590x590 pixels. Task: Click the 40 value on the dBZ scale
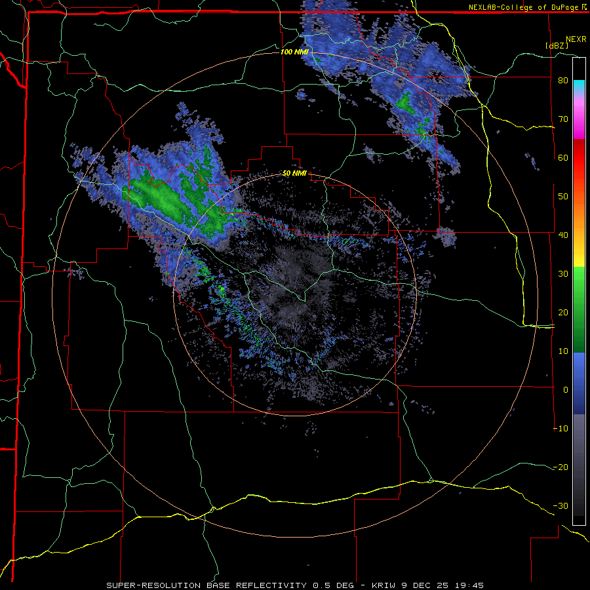[563, 235]
